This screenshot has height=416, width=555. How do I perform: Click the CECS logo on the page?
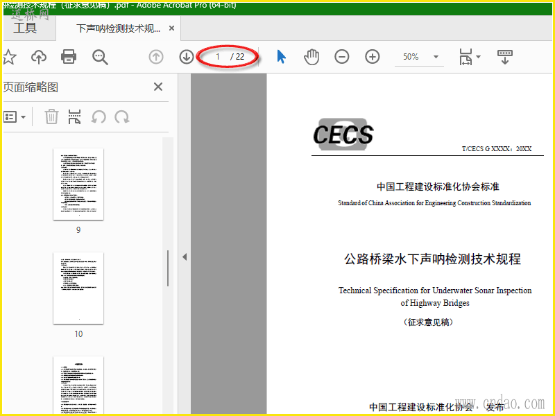point(343,135)
